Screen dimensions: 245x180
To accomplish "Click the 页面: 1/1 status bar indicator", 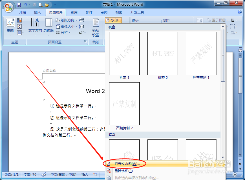I will [12, 174].
